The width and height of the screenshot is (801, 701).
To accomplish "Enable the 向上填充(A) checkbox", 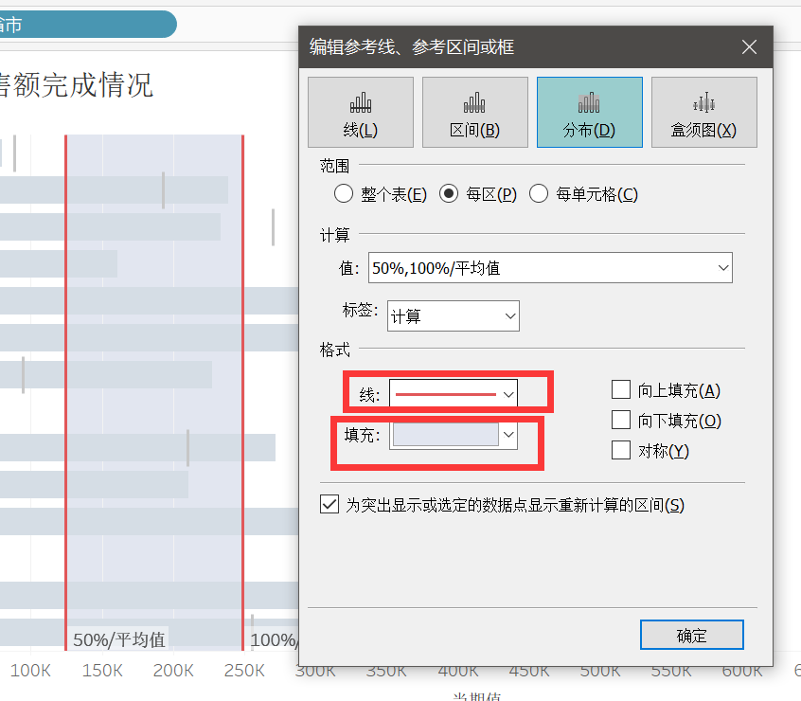I will (x=621, y=389).
